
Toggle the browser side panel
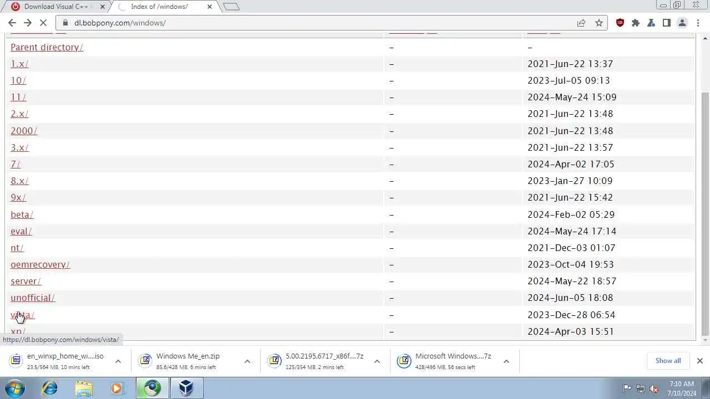click(x=667, y=23)
